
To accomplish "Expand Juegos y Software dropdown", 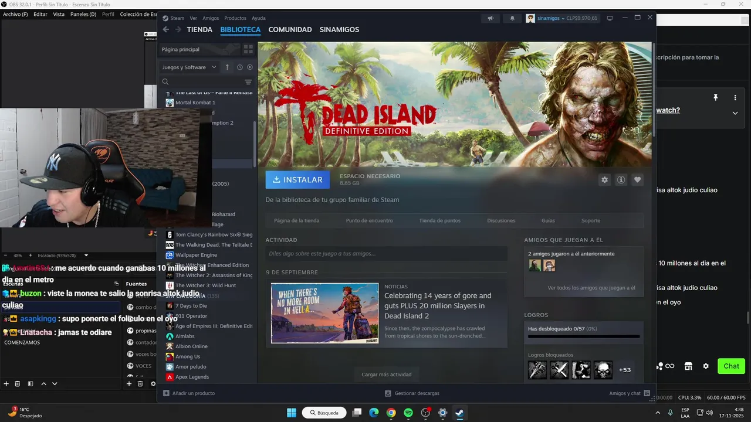I will [190, 67].
